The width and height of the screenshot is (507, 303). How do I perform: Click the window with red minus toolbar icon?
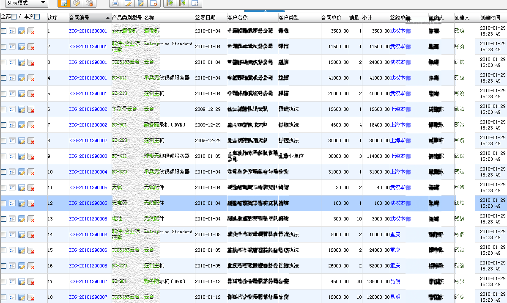[153, 3]
